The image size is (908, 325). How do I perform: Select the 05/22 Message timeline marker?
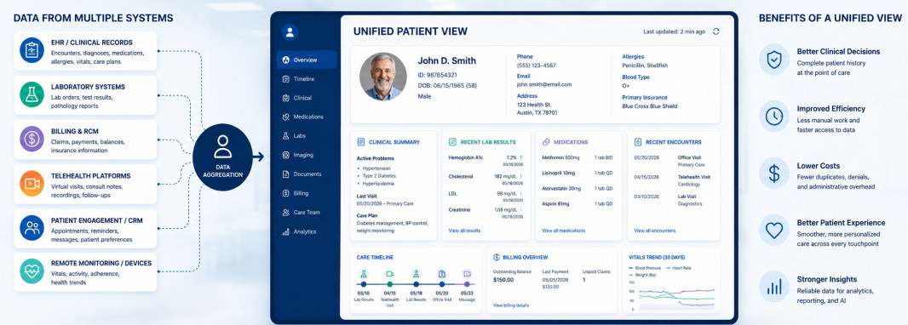pyautogui.click(x=468, y=284)
